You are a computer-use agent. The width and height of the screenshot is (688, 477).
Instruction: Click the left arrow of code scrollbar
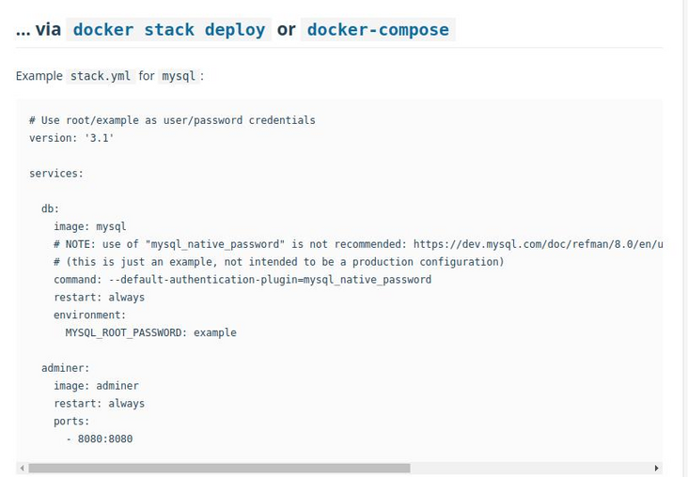coord(22,468)
